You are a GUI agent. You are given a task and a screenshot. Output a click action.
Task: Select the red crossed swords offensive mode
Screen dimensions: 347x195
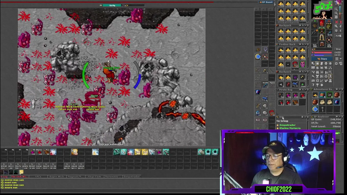coord(336,22)
